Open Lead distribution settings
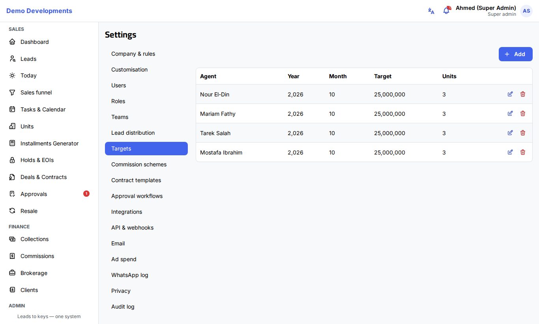Image resolution: width=539 pixels, height=324 pixels. 146,133
